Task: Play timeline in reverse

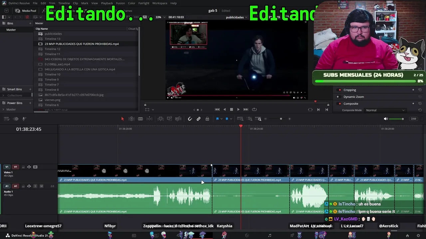Action: 224,110
